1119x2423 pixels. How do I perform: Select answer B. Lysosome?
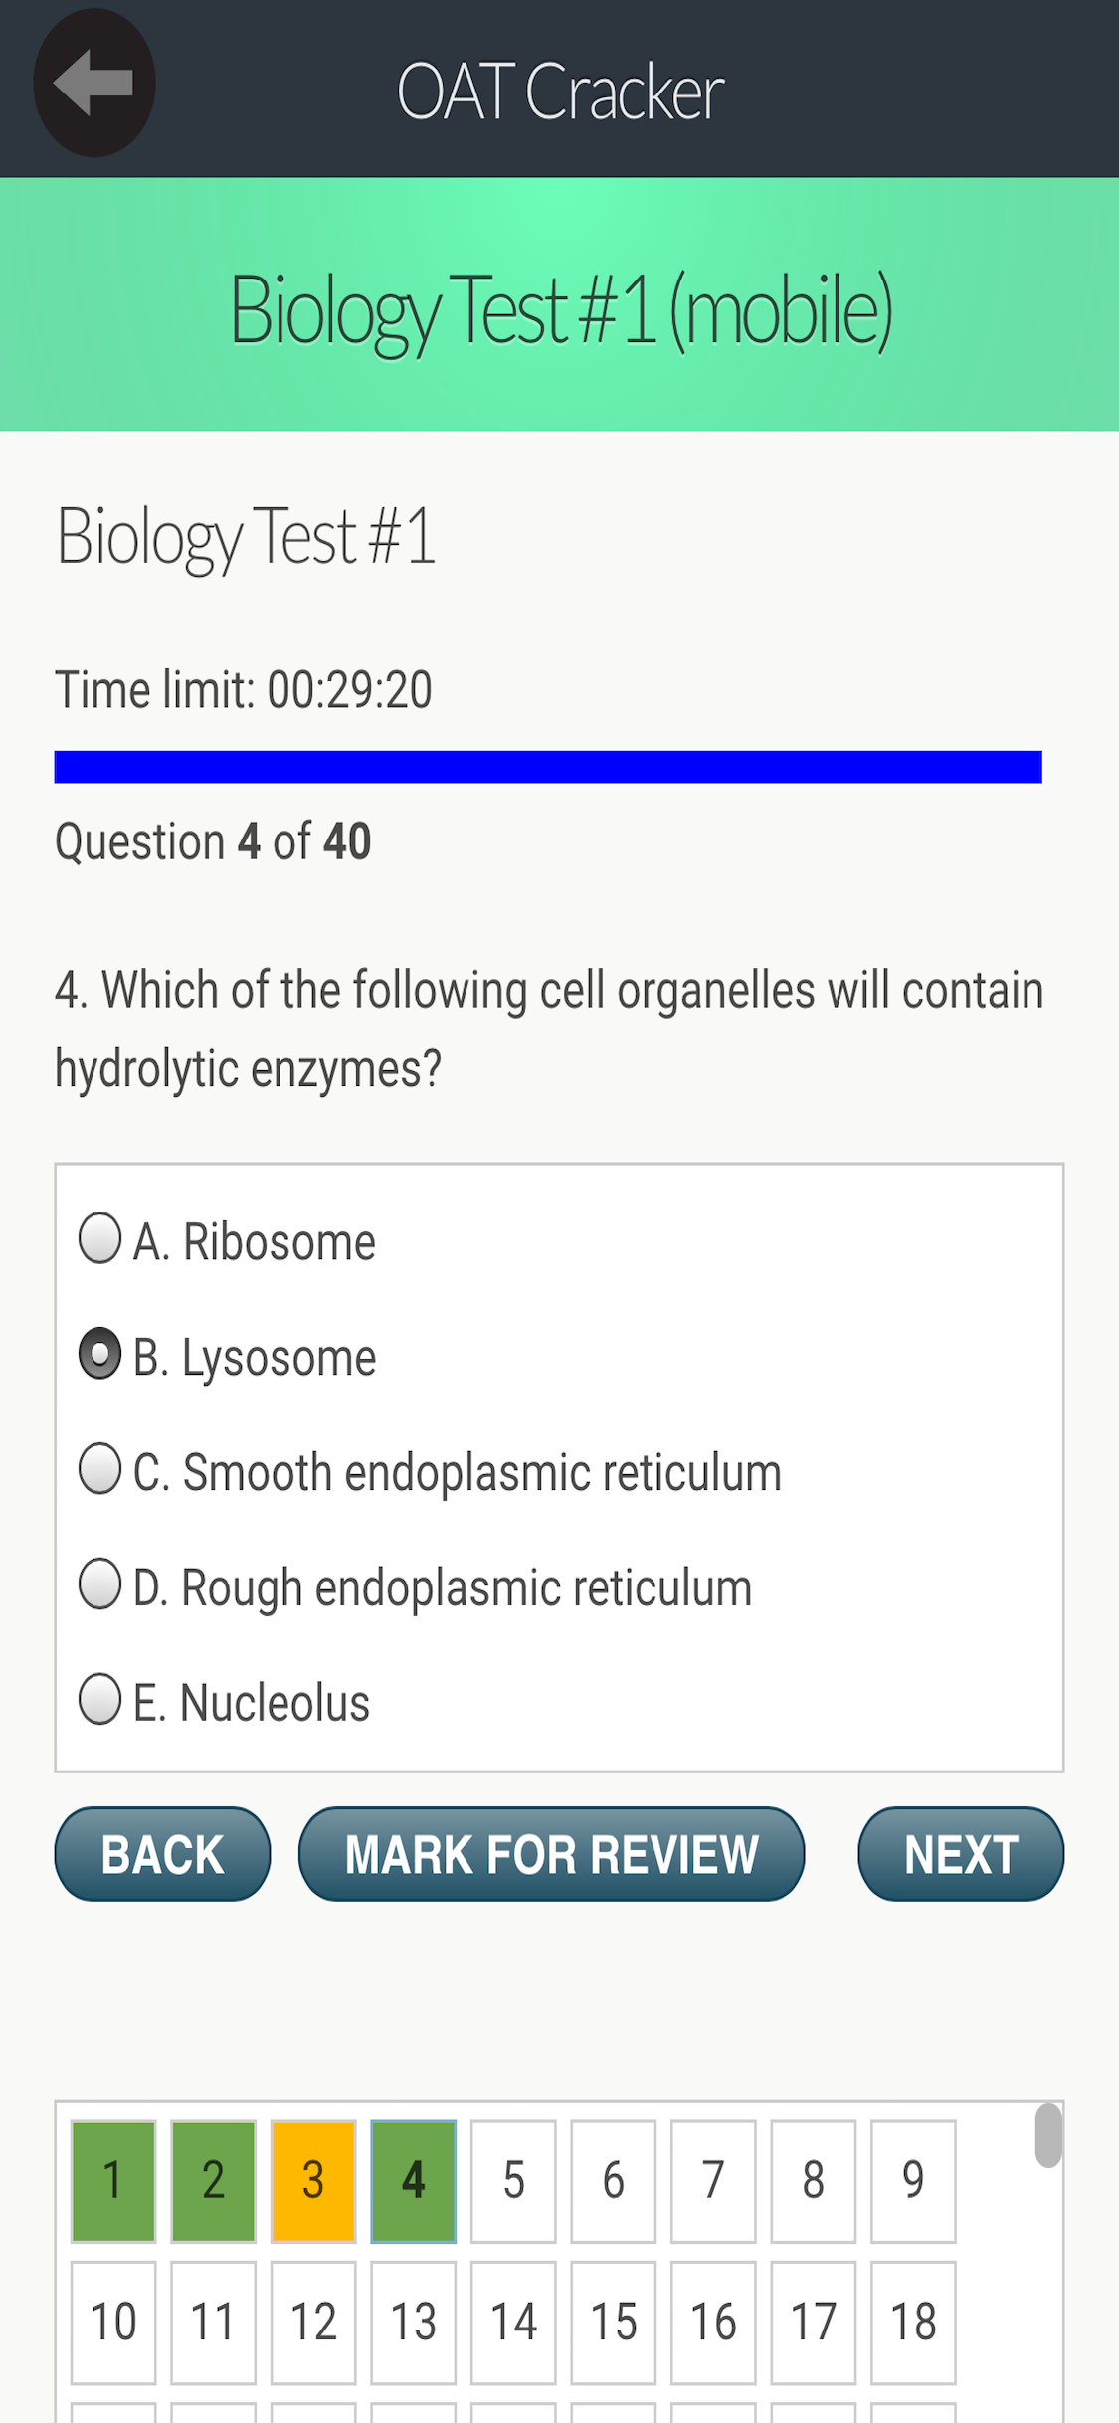click(x=228, y=1357)
